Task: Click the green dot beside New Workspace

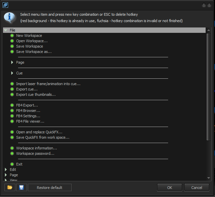Action: click(12, 36)
